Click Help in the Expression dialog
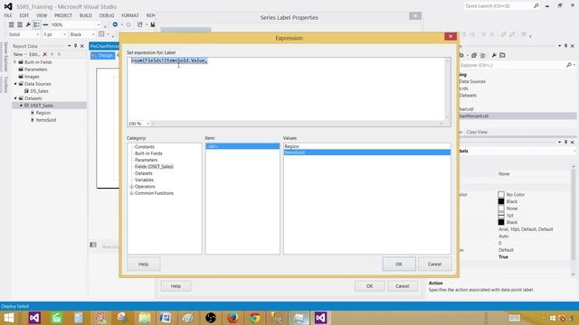579x325 pixels. (143, 264)
